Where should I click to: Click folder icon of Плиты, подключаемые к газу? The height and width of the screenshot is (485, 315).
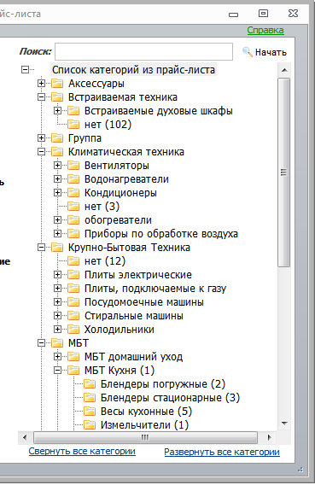coord(73,289)
